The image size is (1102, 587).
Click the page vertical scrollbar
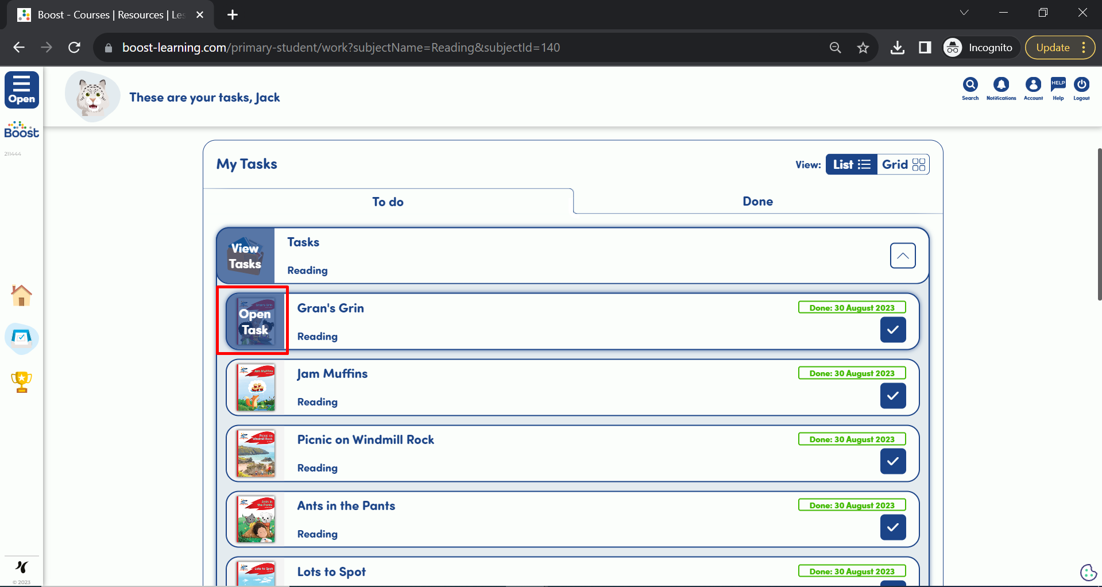(x=1099, y=224)
